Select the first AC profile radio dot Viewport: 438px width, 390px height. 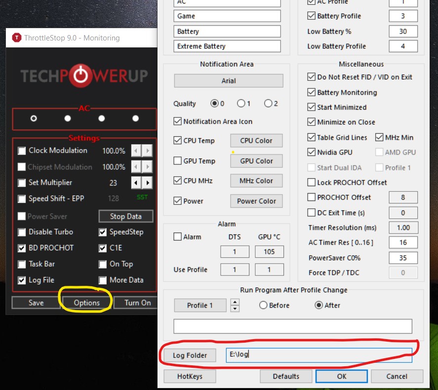34,118
